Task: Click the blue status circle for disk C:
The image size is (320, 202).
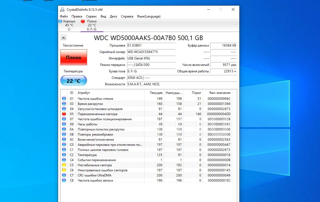Action: (60, 21)
